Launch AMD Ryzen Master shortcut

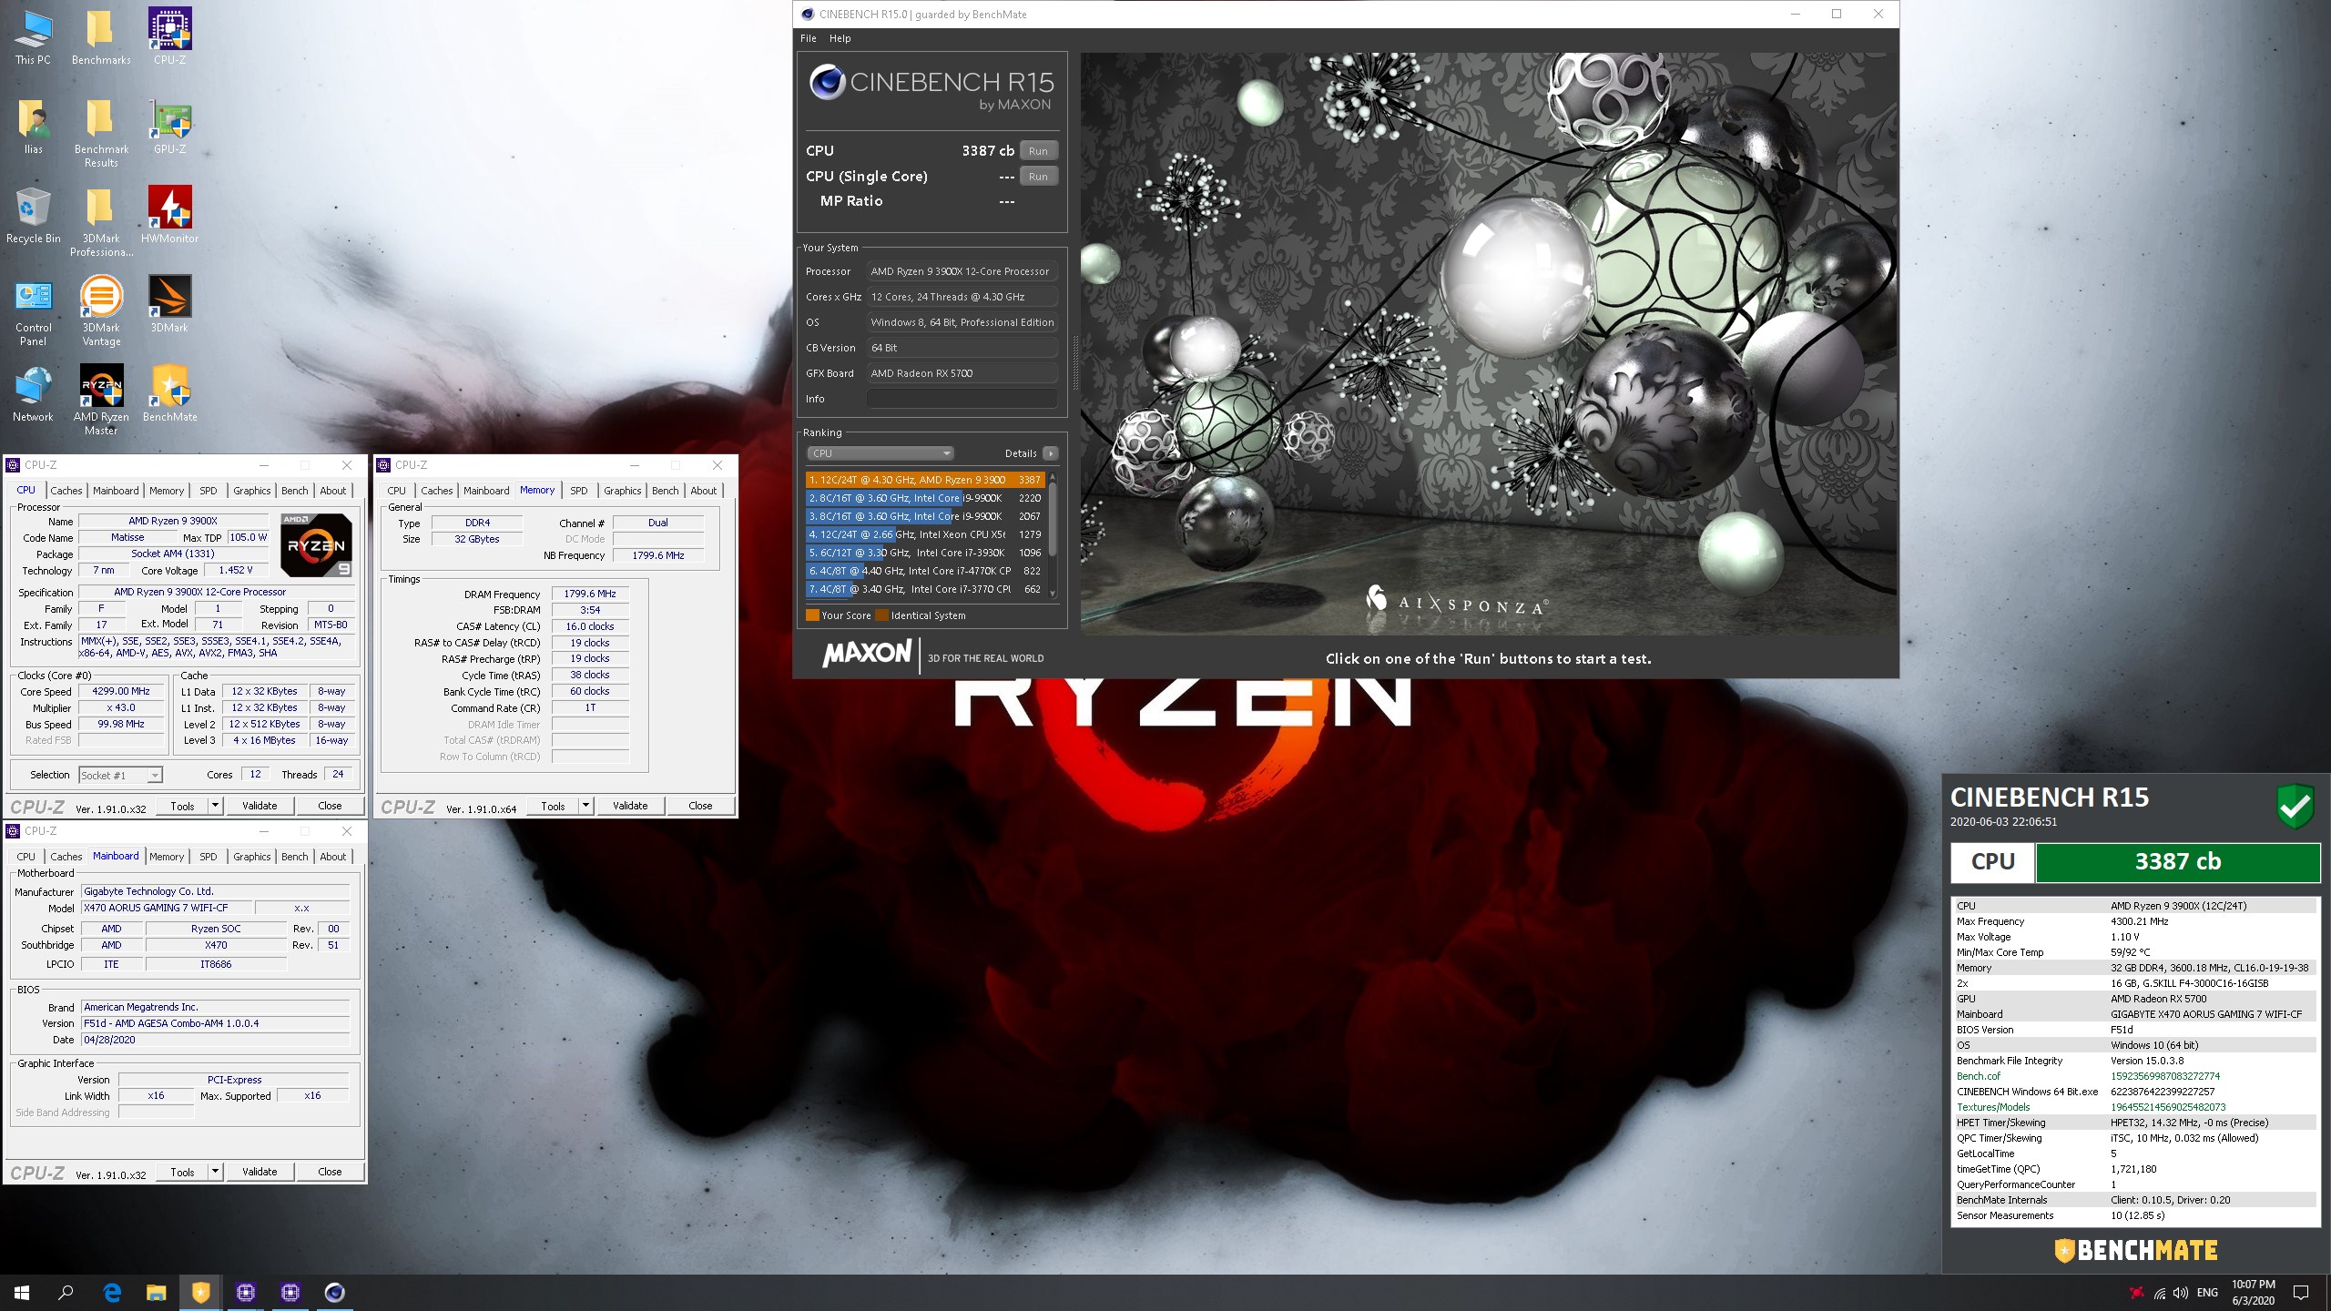(x=101, y=400)
